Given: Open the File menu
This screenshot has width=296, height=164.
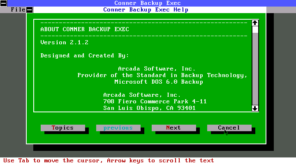Looking at the screenshot, I should (x=18, y=9).
